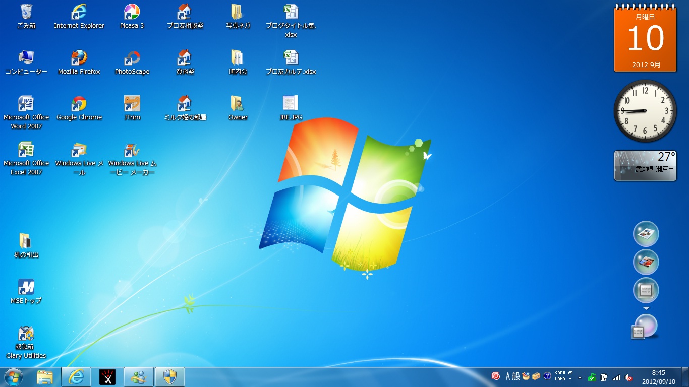Click the analog clock gadget
The height and width of the screenshot is (387, 689).
[645, 111]
